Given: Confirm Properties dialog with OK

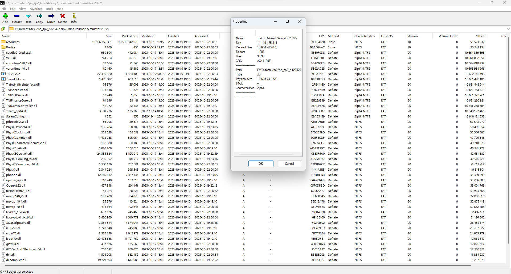Looking at the screenshot, I should pyautogui.click(x=261, y=164).
